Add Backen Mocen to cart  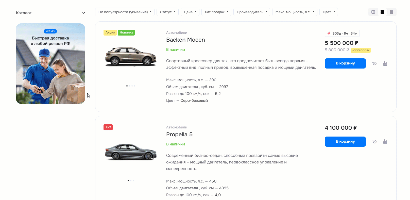coord(345,63)
